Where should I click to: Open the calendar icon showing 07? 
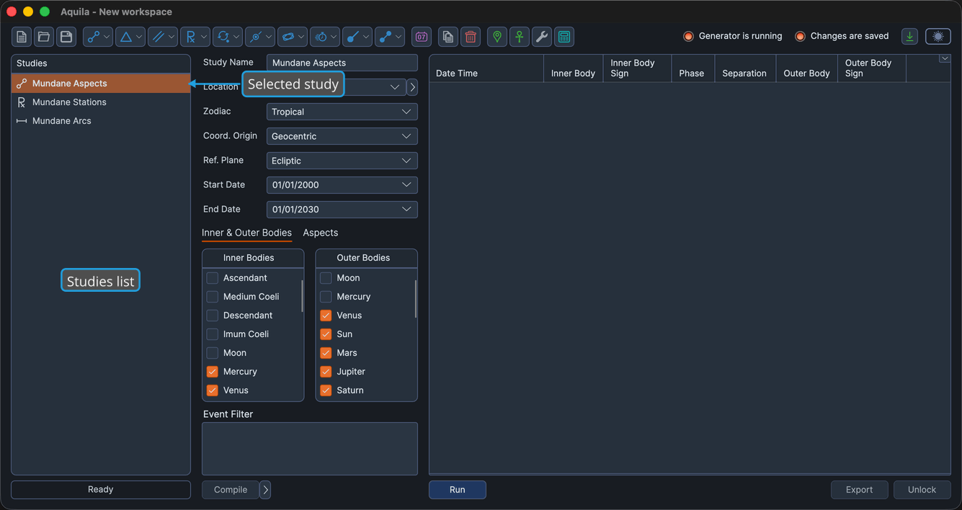[x=422, y=37]
